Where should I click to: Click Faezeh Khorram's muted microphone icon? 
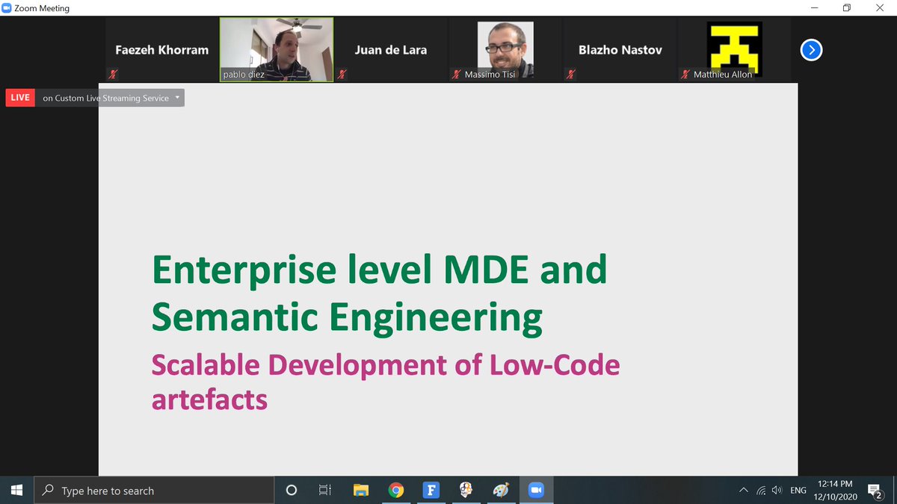113,74
